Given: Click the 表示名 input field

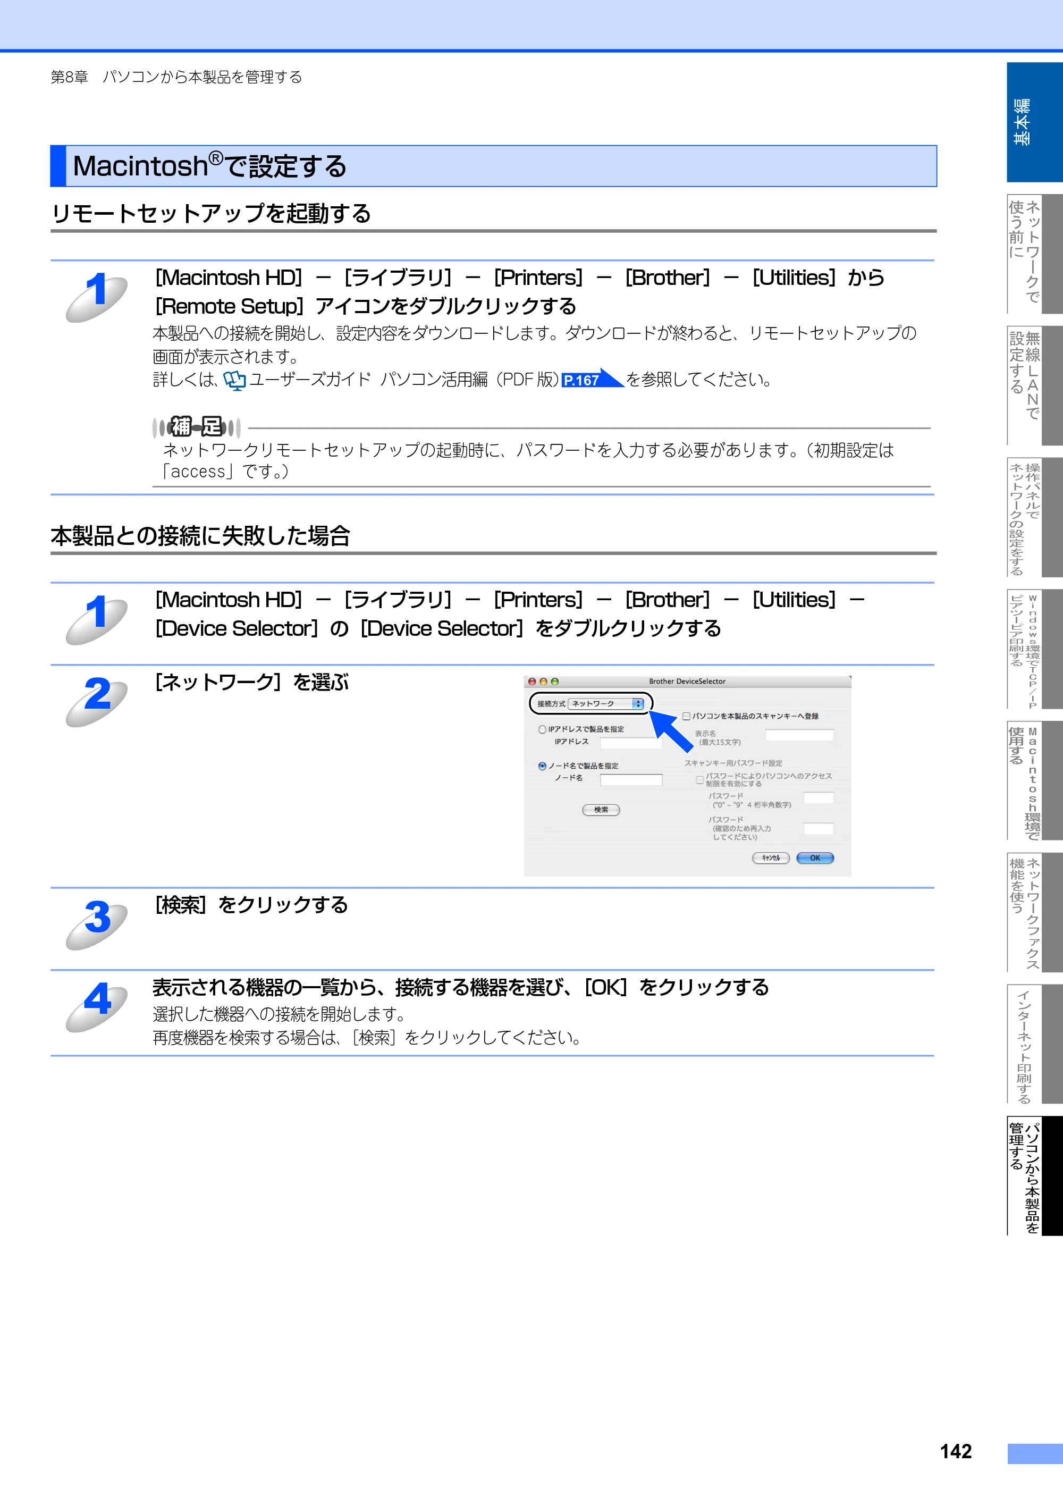Looking at the screenshot, I should (799, 735).
